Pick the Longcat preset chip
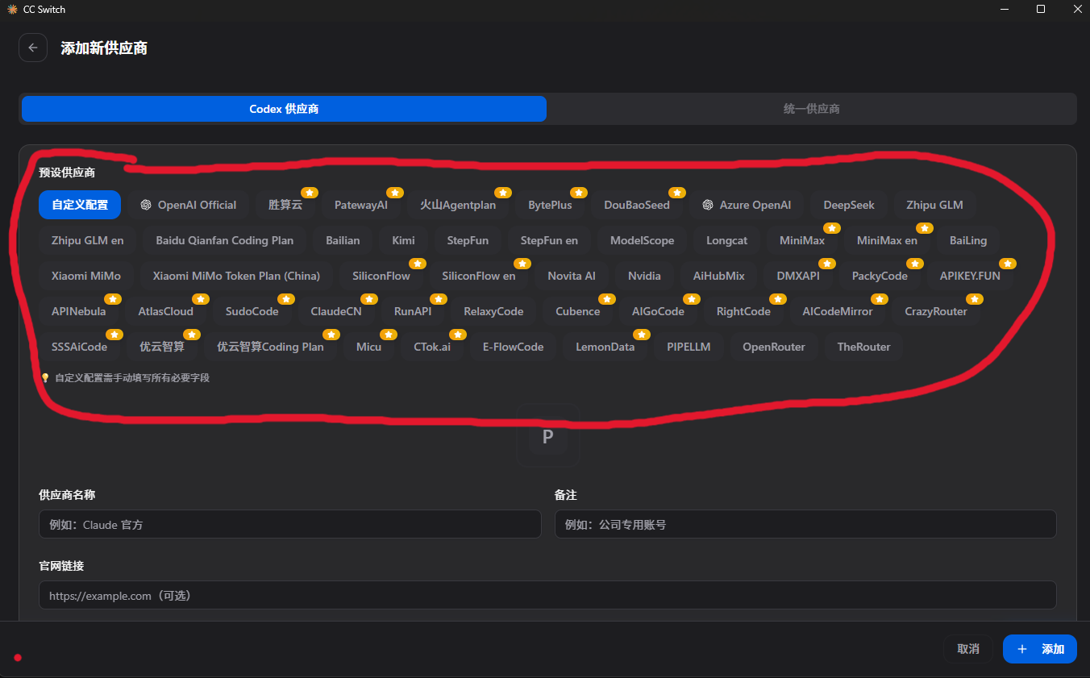Viewport: 1090px width, 678px height. tap(726, 240)
